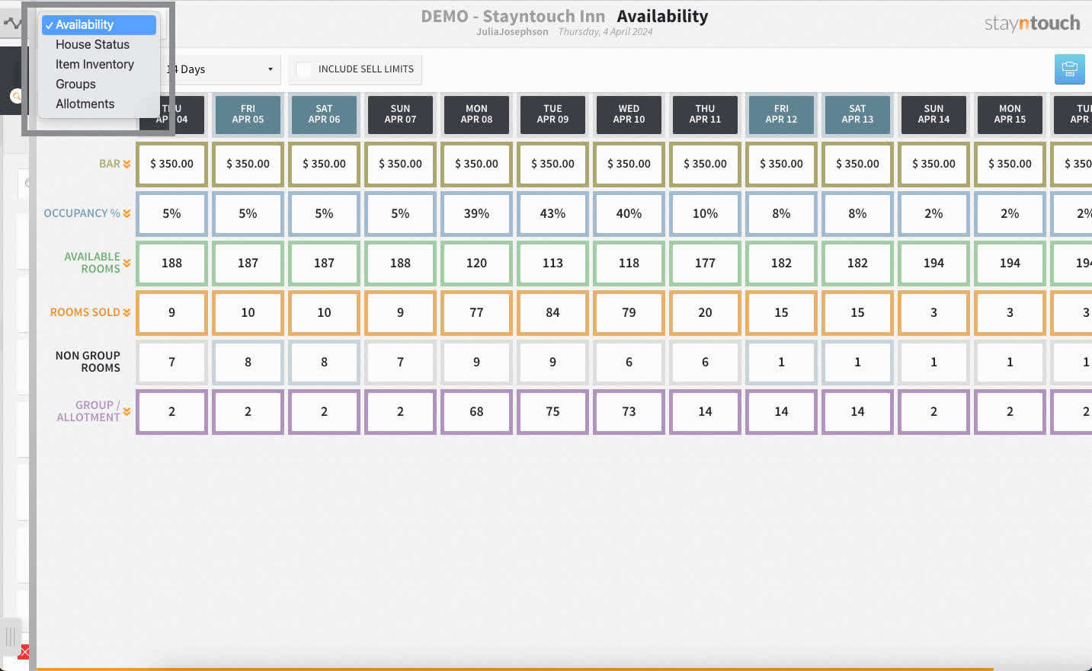The height and width of the screenshot is (671, 1092).
Task: Select the SUN APR 14 date header
Action: point(933,114)
